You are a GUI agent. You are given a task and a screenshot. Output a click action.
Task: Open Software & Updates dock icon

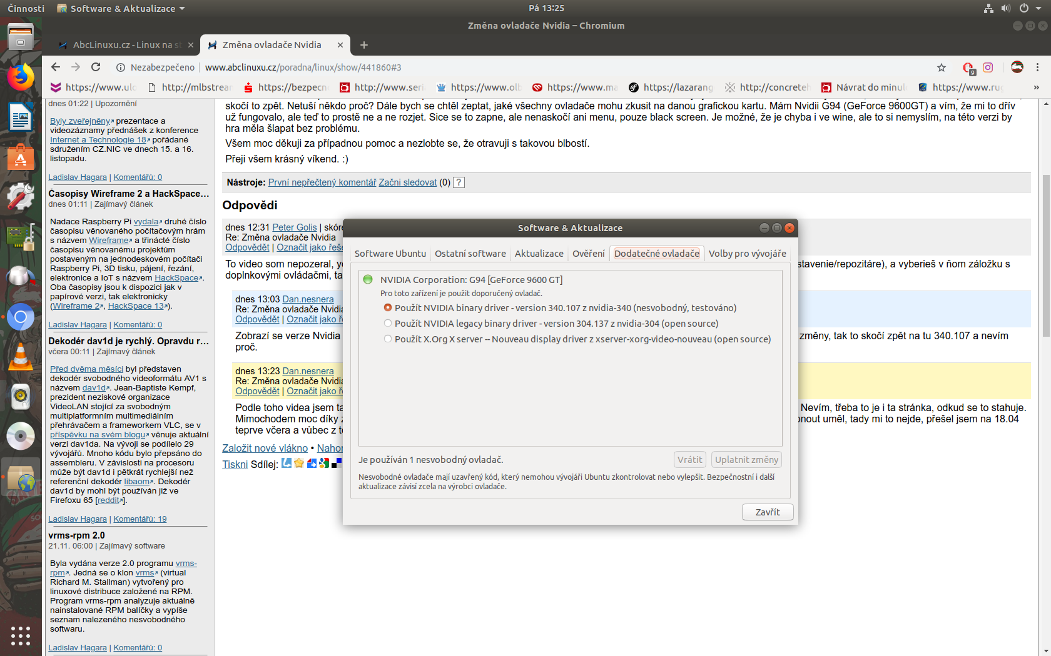[21, 478]
